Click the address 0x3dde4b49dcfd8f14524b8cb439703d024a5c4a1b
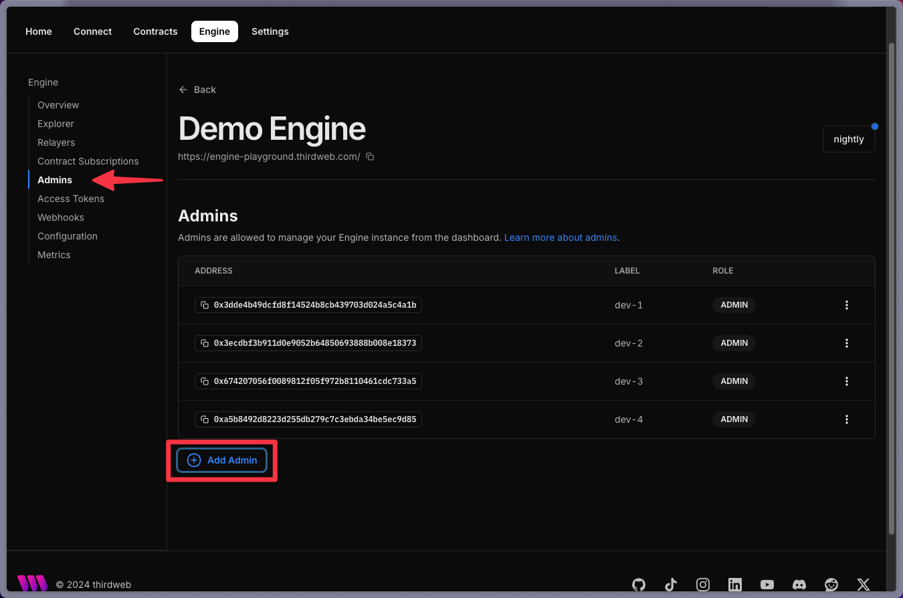 tap(315, 305)
